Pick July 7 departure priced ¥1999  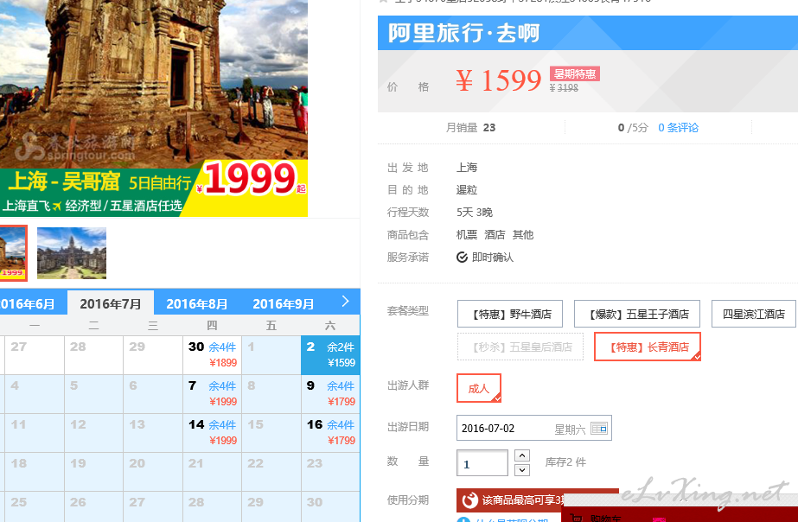click(x=212, y=394)
